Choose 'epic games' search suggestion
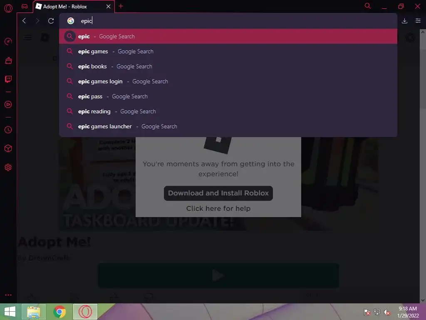Viewport: 426px width, 320px height. (228, 51)
